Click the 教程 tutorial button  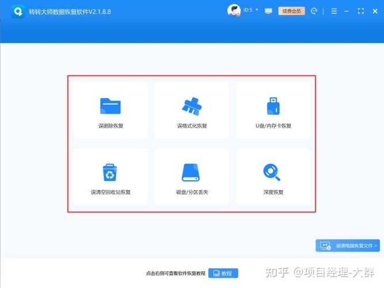[223, 273]
